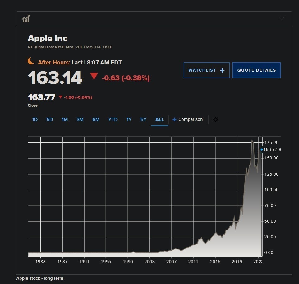The image size is (299, 284).
Task: Click the blue 163.77 price marker dot
Action: pyautogui.click(x=262, y=149)
